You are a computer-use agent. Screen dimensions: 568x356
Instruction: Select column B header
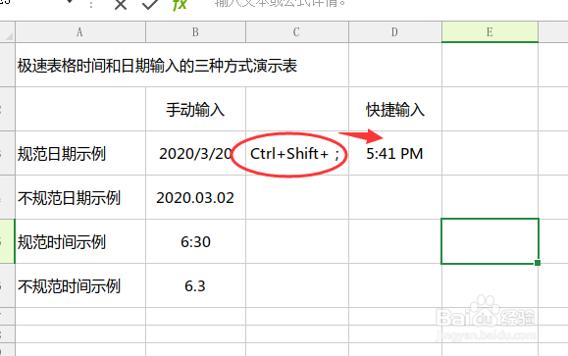click(195, 32)
